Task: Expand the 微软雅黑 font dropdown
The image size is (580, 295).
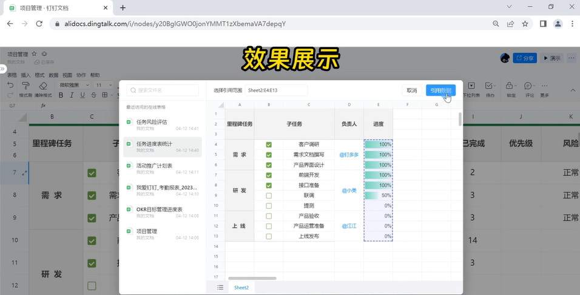Action: (x=75, y=86)
